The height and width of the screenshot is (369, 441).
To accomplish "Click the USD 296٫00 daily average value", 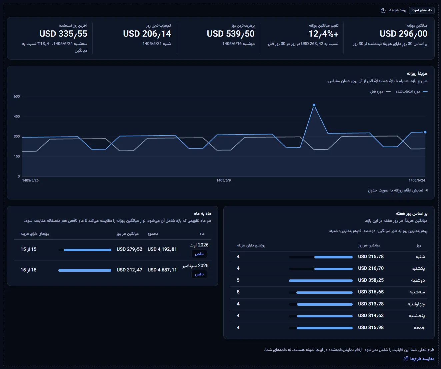I will [x=403, y=34].
